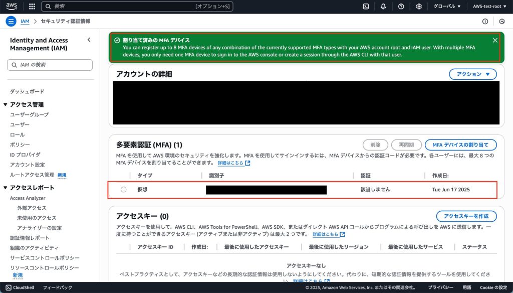Open リソースコントロールポリシー in navigation
513x293 pixels.
point(45,268)
